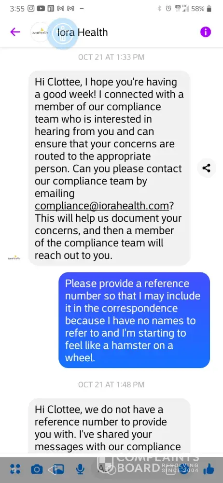
Task: Tap the Iora Health profile avatar in header
Action: 40,32
